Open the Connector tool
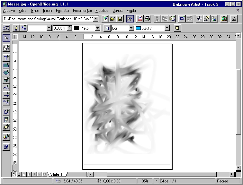Image resolution: width=243 pixels, height=185 pixels. [6, 102]
